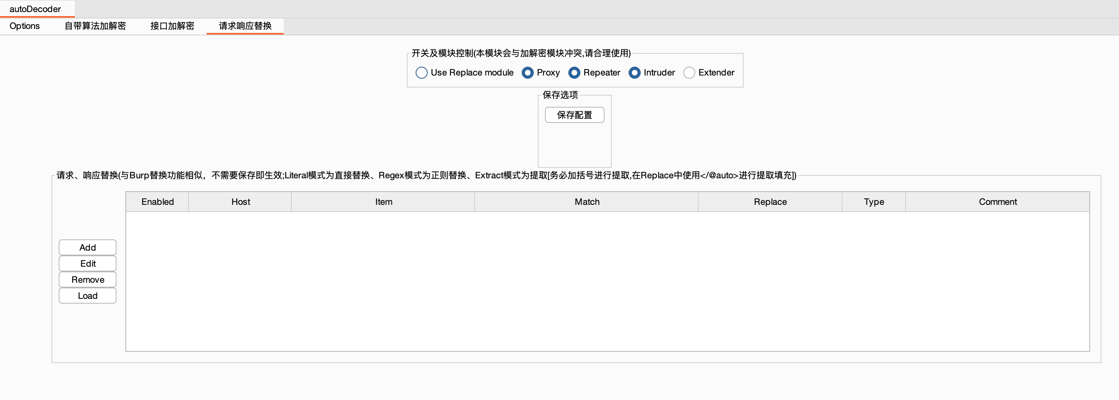The width and height of the screenshot is (1119, 400).
Task: Sort by the Host column header
Action: (240, 202)
